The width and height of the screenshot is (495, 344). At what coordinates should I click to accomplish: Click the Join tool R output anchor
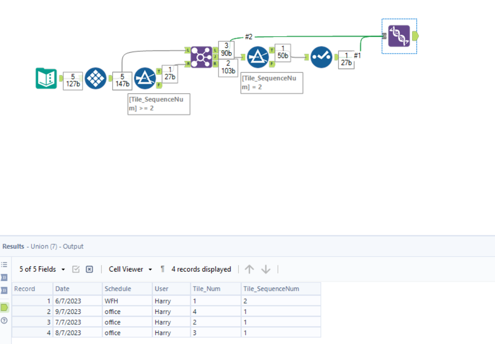(x=216, y=64)
